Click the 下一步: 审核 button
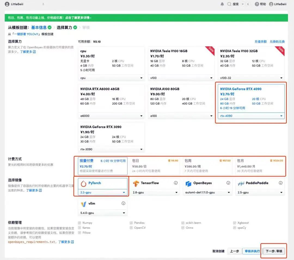The width and height of the screenshot is (294, 260). pos(274,251)
